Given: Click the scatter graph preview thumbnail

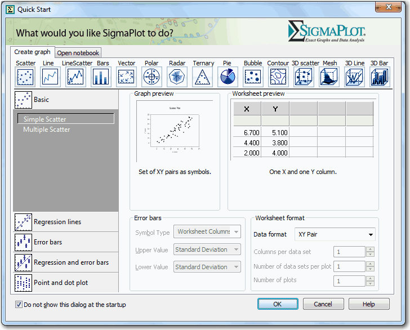Looking at the screenshot, I should coord(175,130).
